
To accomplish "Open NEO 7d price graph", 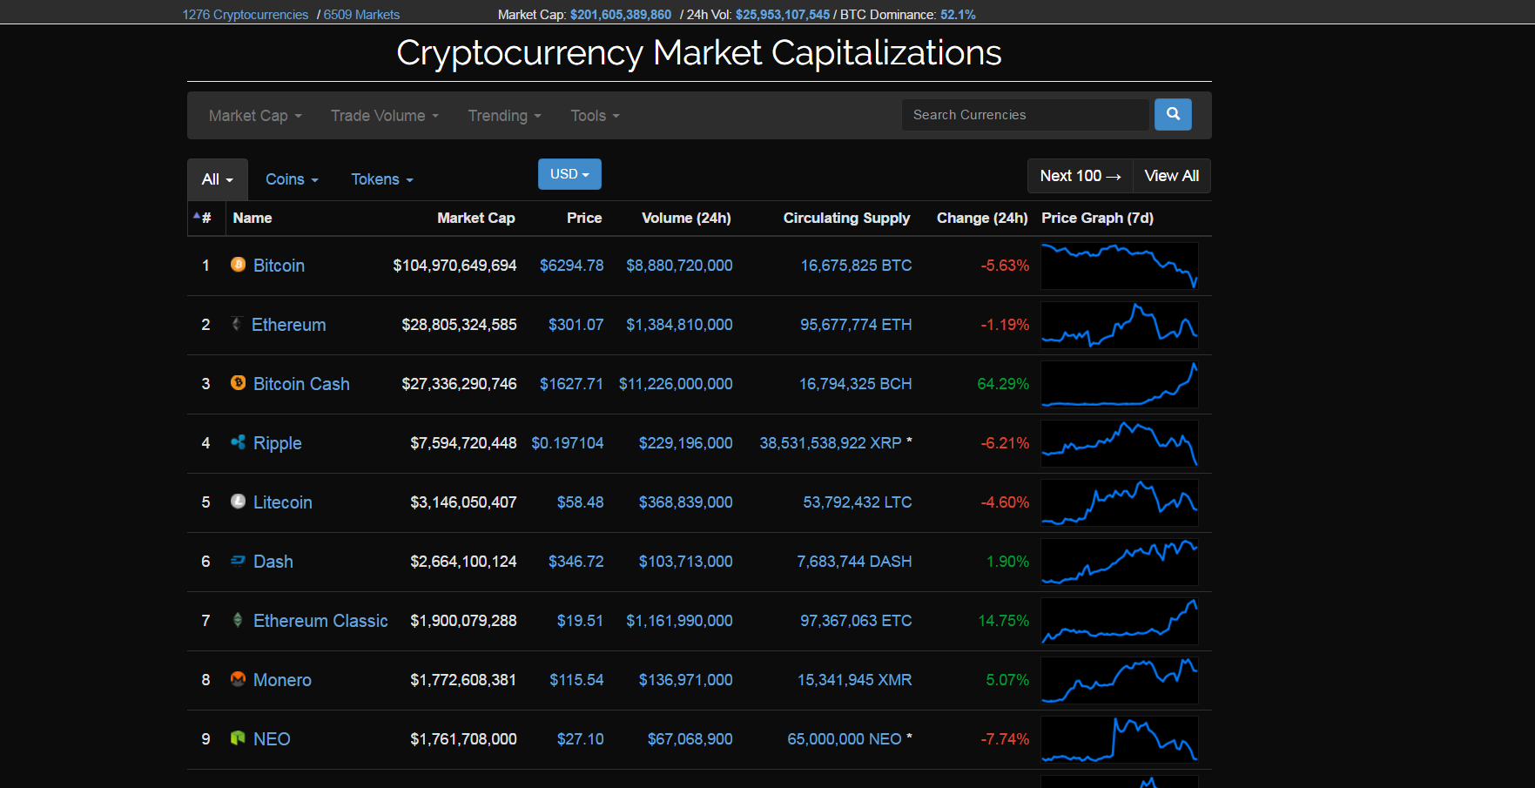I will click(1120, 739).
